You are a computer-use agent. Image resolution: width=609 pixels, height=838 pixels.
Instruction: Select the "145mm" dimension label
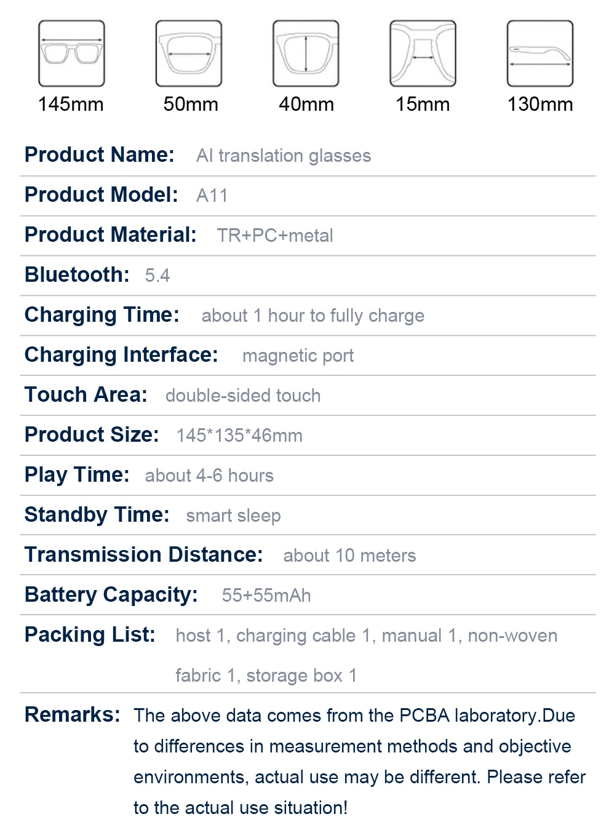tap(71, 104)
